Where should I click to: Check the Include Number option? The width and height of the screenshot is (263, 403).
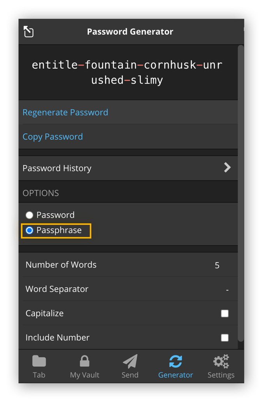225,337
